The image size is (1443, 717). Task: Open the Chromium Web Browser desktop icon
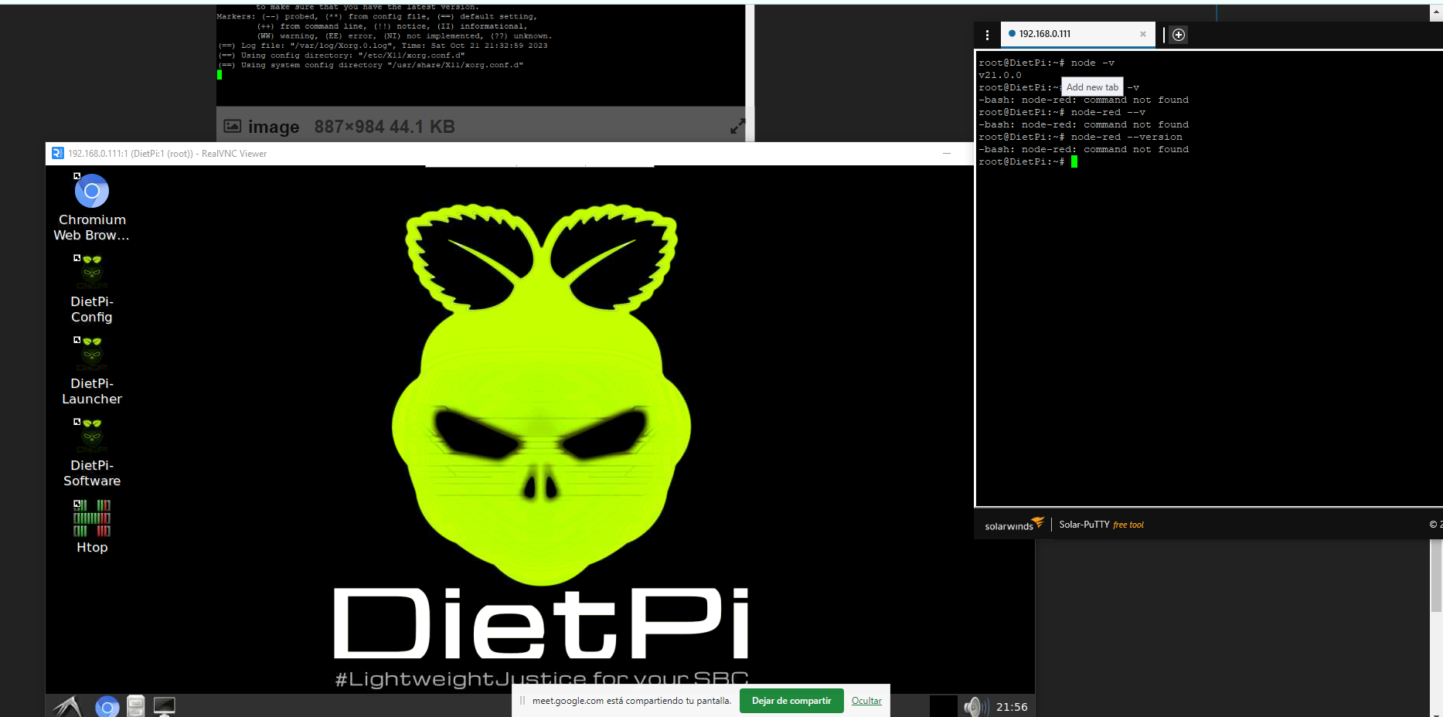[x=92, y=207]
